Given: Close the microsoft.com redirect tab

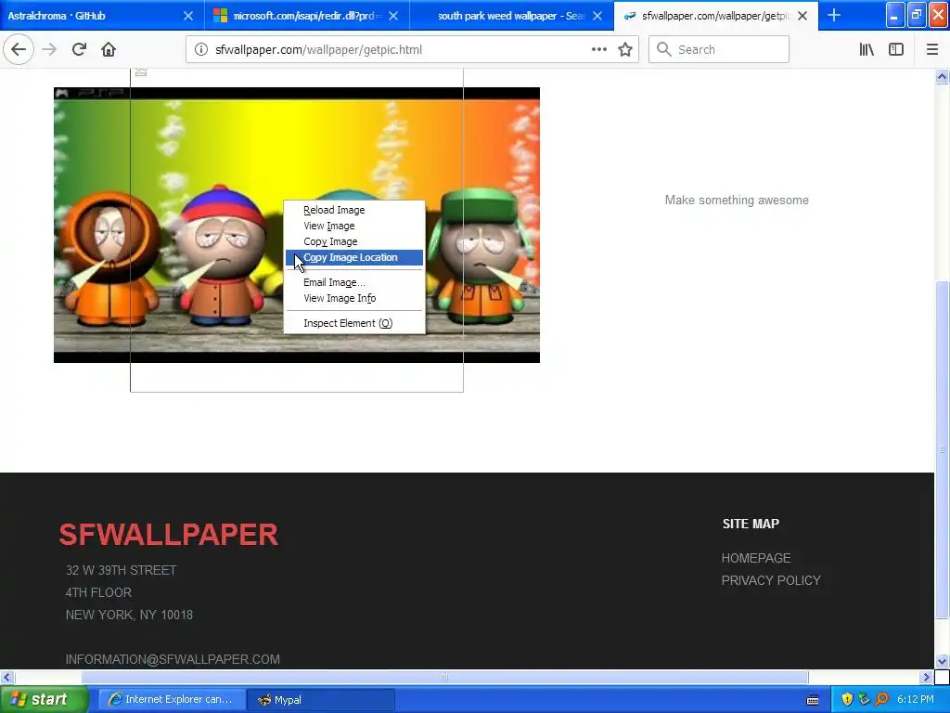Looking at the screenshot, I should [x=392, y=16].
